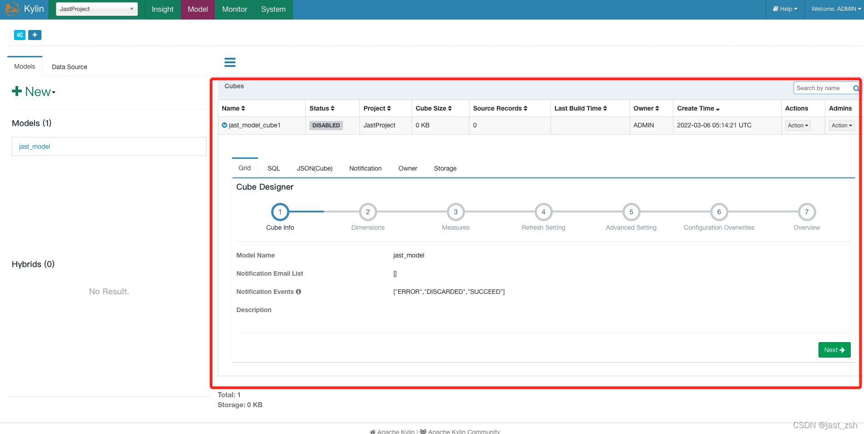This screenshot has width=864, height=434.
Task: Click the Notification Events value list
Action: (449, 292)
